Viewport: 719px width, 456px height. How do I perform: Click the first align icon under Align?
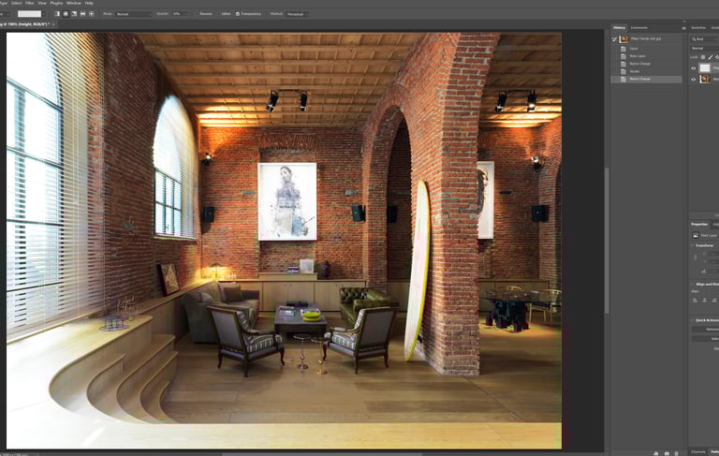pyautogui.click(x=696, y=301)
